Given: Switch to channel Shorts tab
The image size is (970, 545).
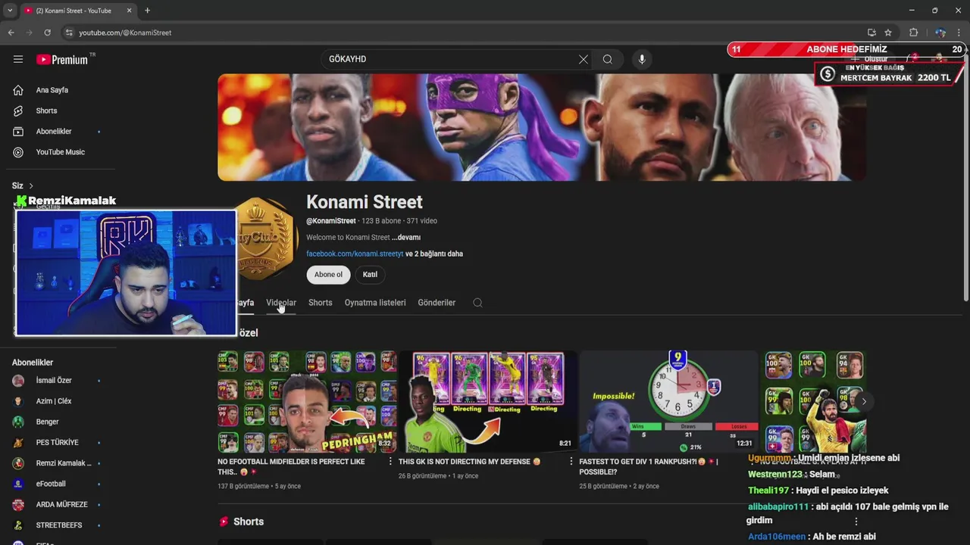Looking at the screenshot, I should pos(320,303).
